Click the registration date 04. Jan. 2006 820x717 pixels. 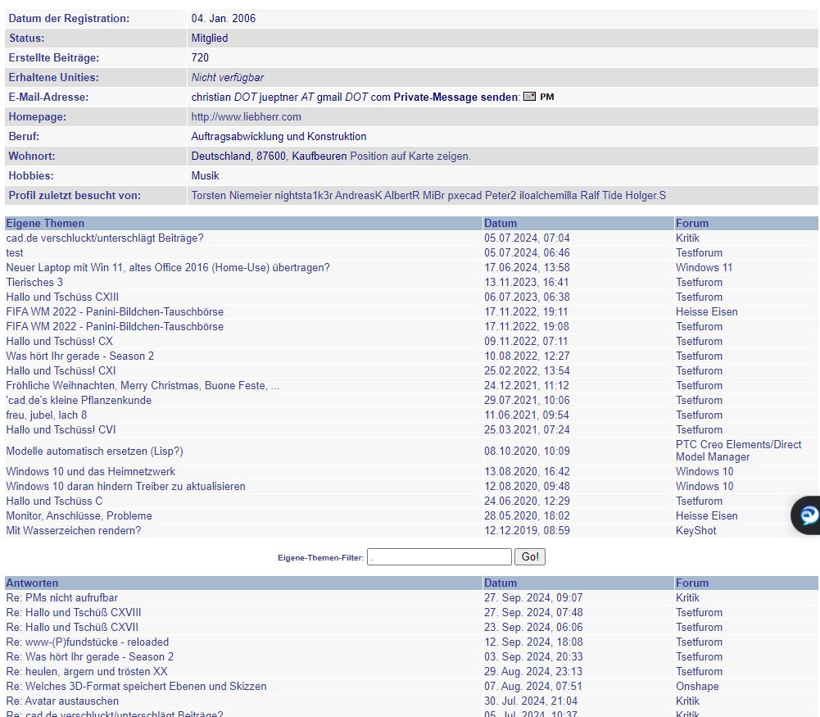tap(224, 18)
